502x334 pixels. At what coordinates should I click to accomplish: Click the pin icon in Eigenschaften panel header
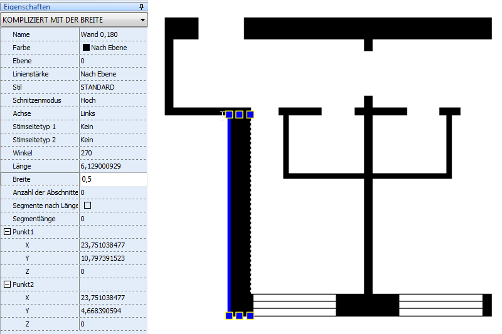[141, 6]
